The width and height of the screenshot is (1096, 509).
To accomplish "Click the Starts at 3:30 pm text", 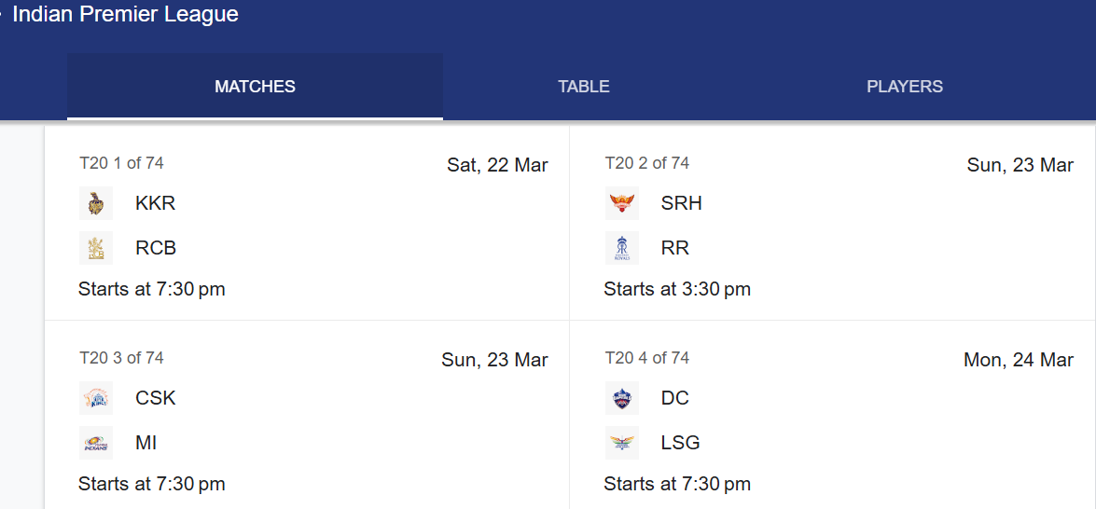I will pos(677,289).
